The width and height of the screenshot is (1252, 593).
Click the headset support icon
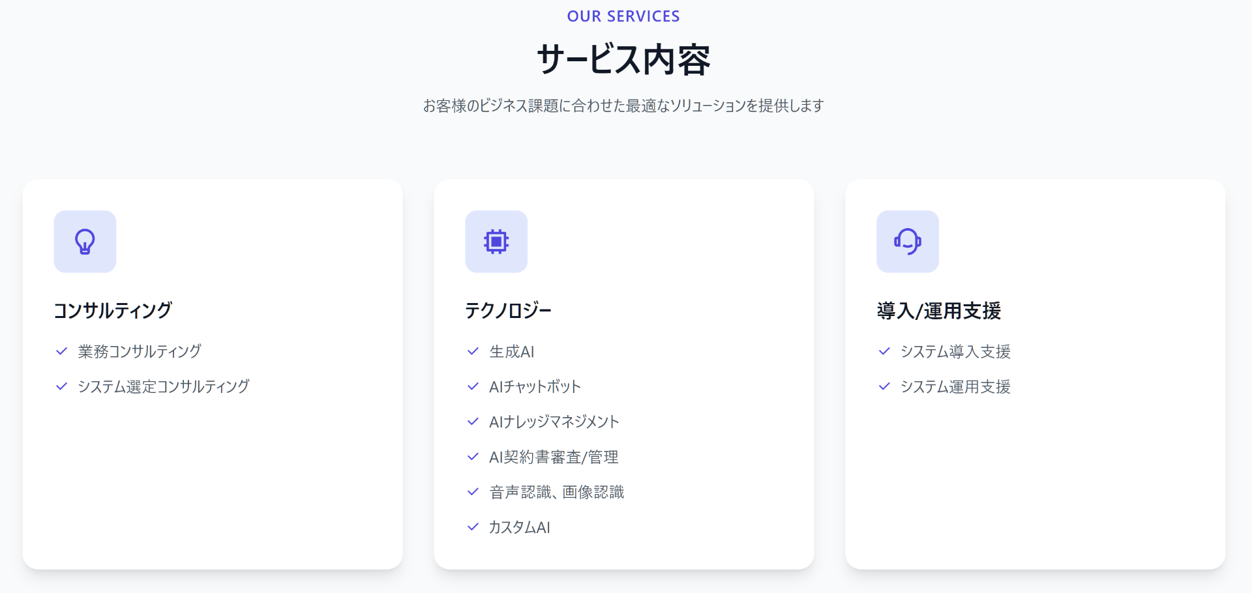[907, 242]
